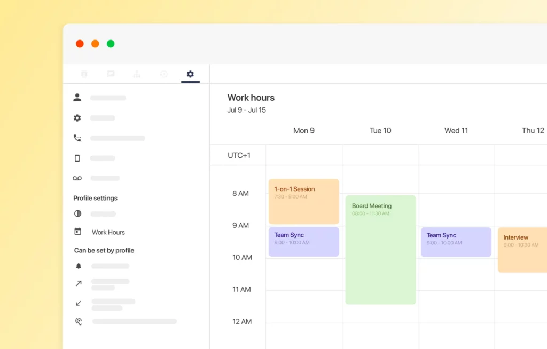Select the mobile device icon
This screenshot has height=349, width=547.
pos(77,158)
